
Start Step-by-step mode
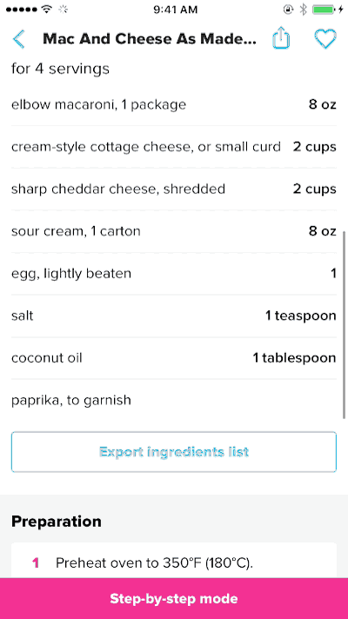174,598
